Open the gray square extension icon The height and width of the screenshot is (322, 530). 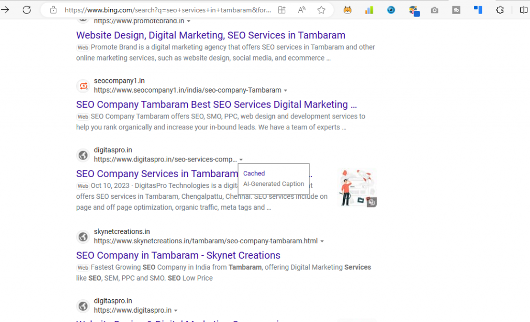pyautogui.click(x=457, y=10)
